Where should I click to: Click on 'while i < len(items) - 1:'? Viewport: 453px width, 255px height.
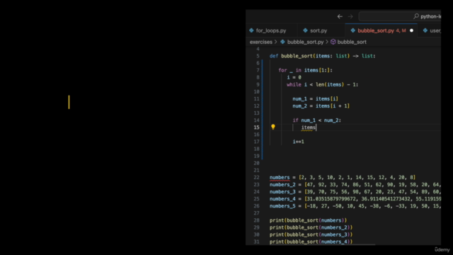tap(323, 85)
